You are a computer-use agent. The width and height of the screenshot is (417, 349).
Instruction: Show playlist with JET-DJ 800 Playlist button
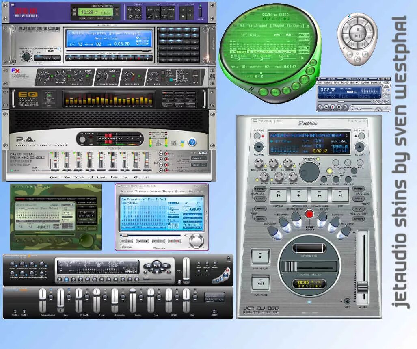click(x=260, y=199)
